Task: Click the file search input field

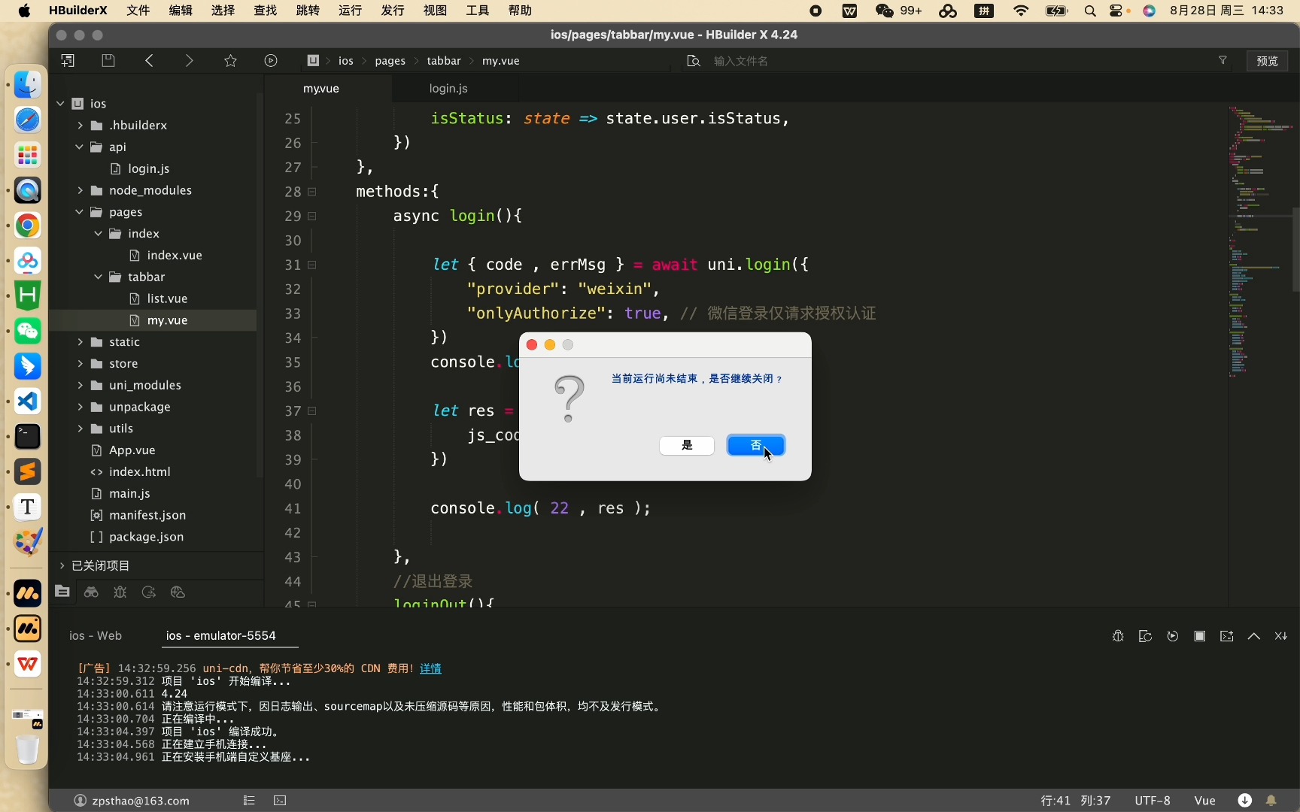Action: (955, 61)
